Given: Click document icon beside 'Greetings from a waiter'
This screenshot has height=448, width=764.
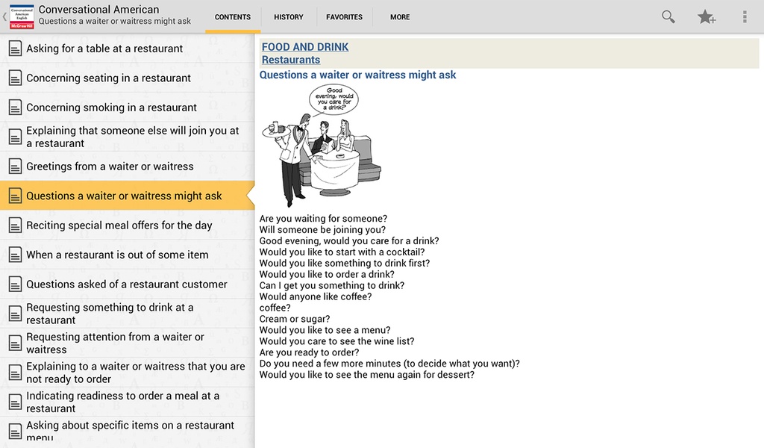Looking at the screenshot, I should point(15,167).
